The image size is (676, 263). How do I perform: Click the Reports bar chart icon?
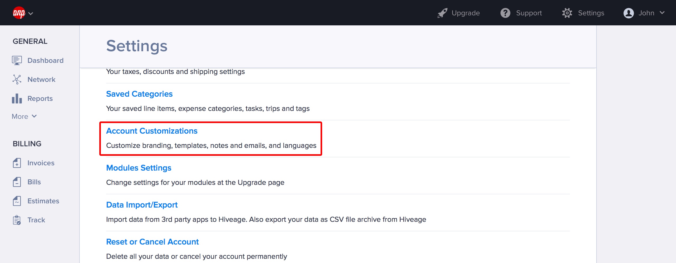click(17, 98)
